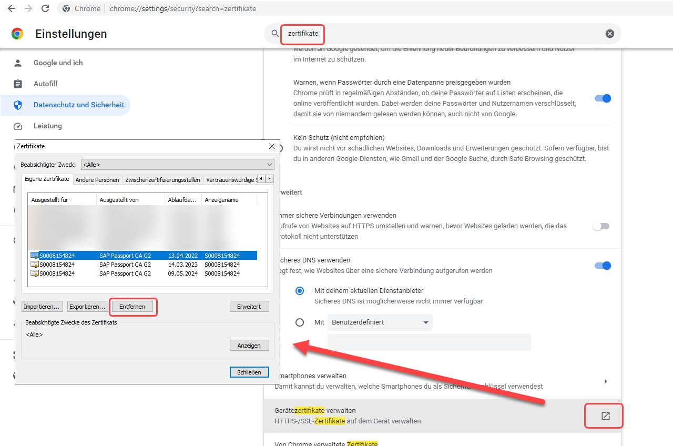673x446 pixels.
Task: Open the Leistung settings section
Action: pos(48,126)
